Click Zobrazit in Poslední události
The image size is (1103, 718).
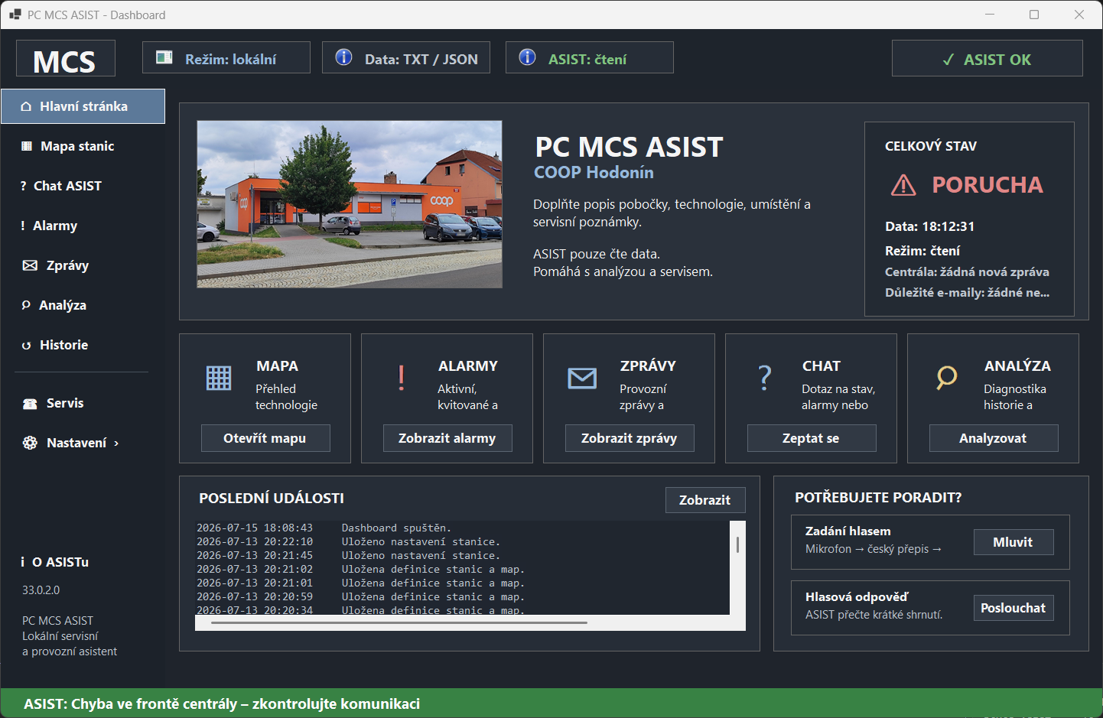pyautogui.click(x=705, y=500)
